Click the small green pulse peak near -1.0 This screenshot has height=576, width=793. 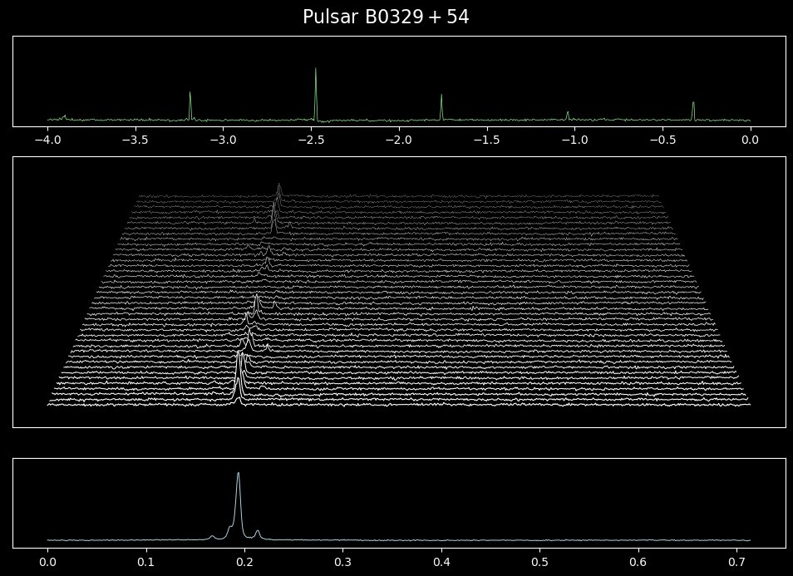click(x=568, y=116)
